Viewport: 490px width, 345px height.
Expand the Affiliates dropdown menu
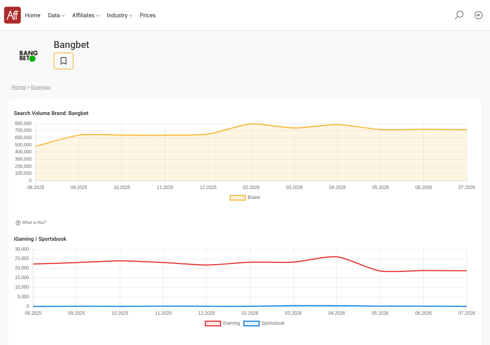point(86,15)
